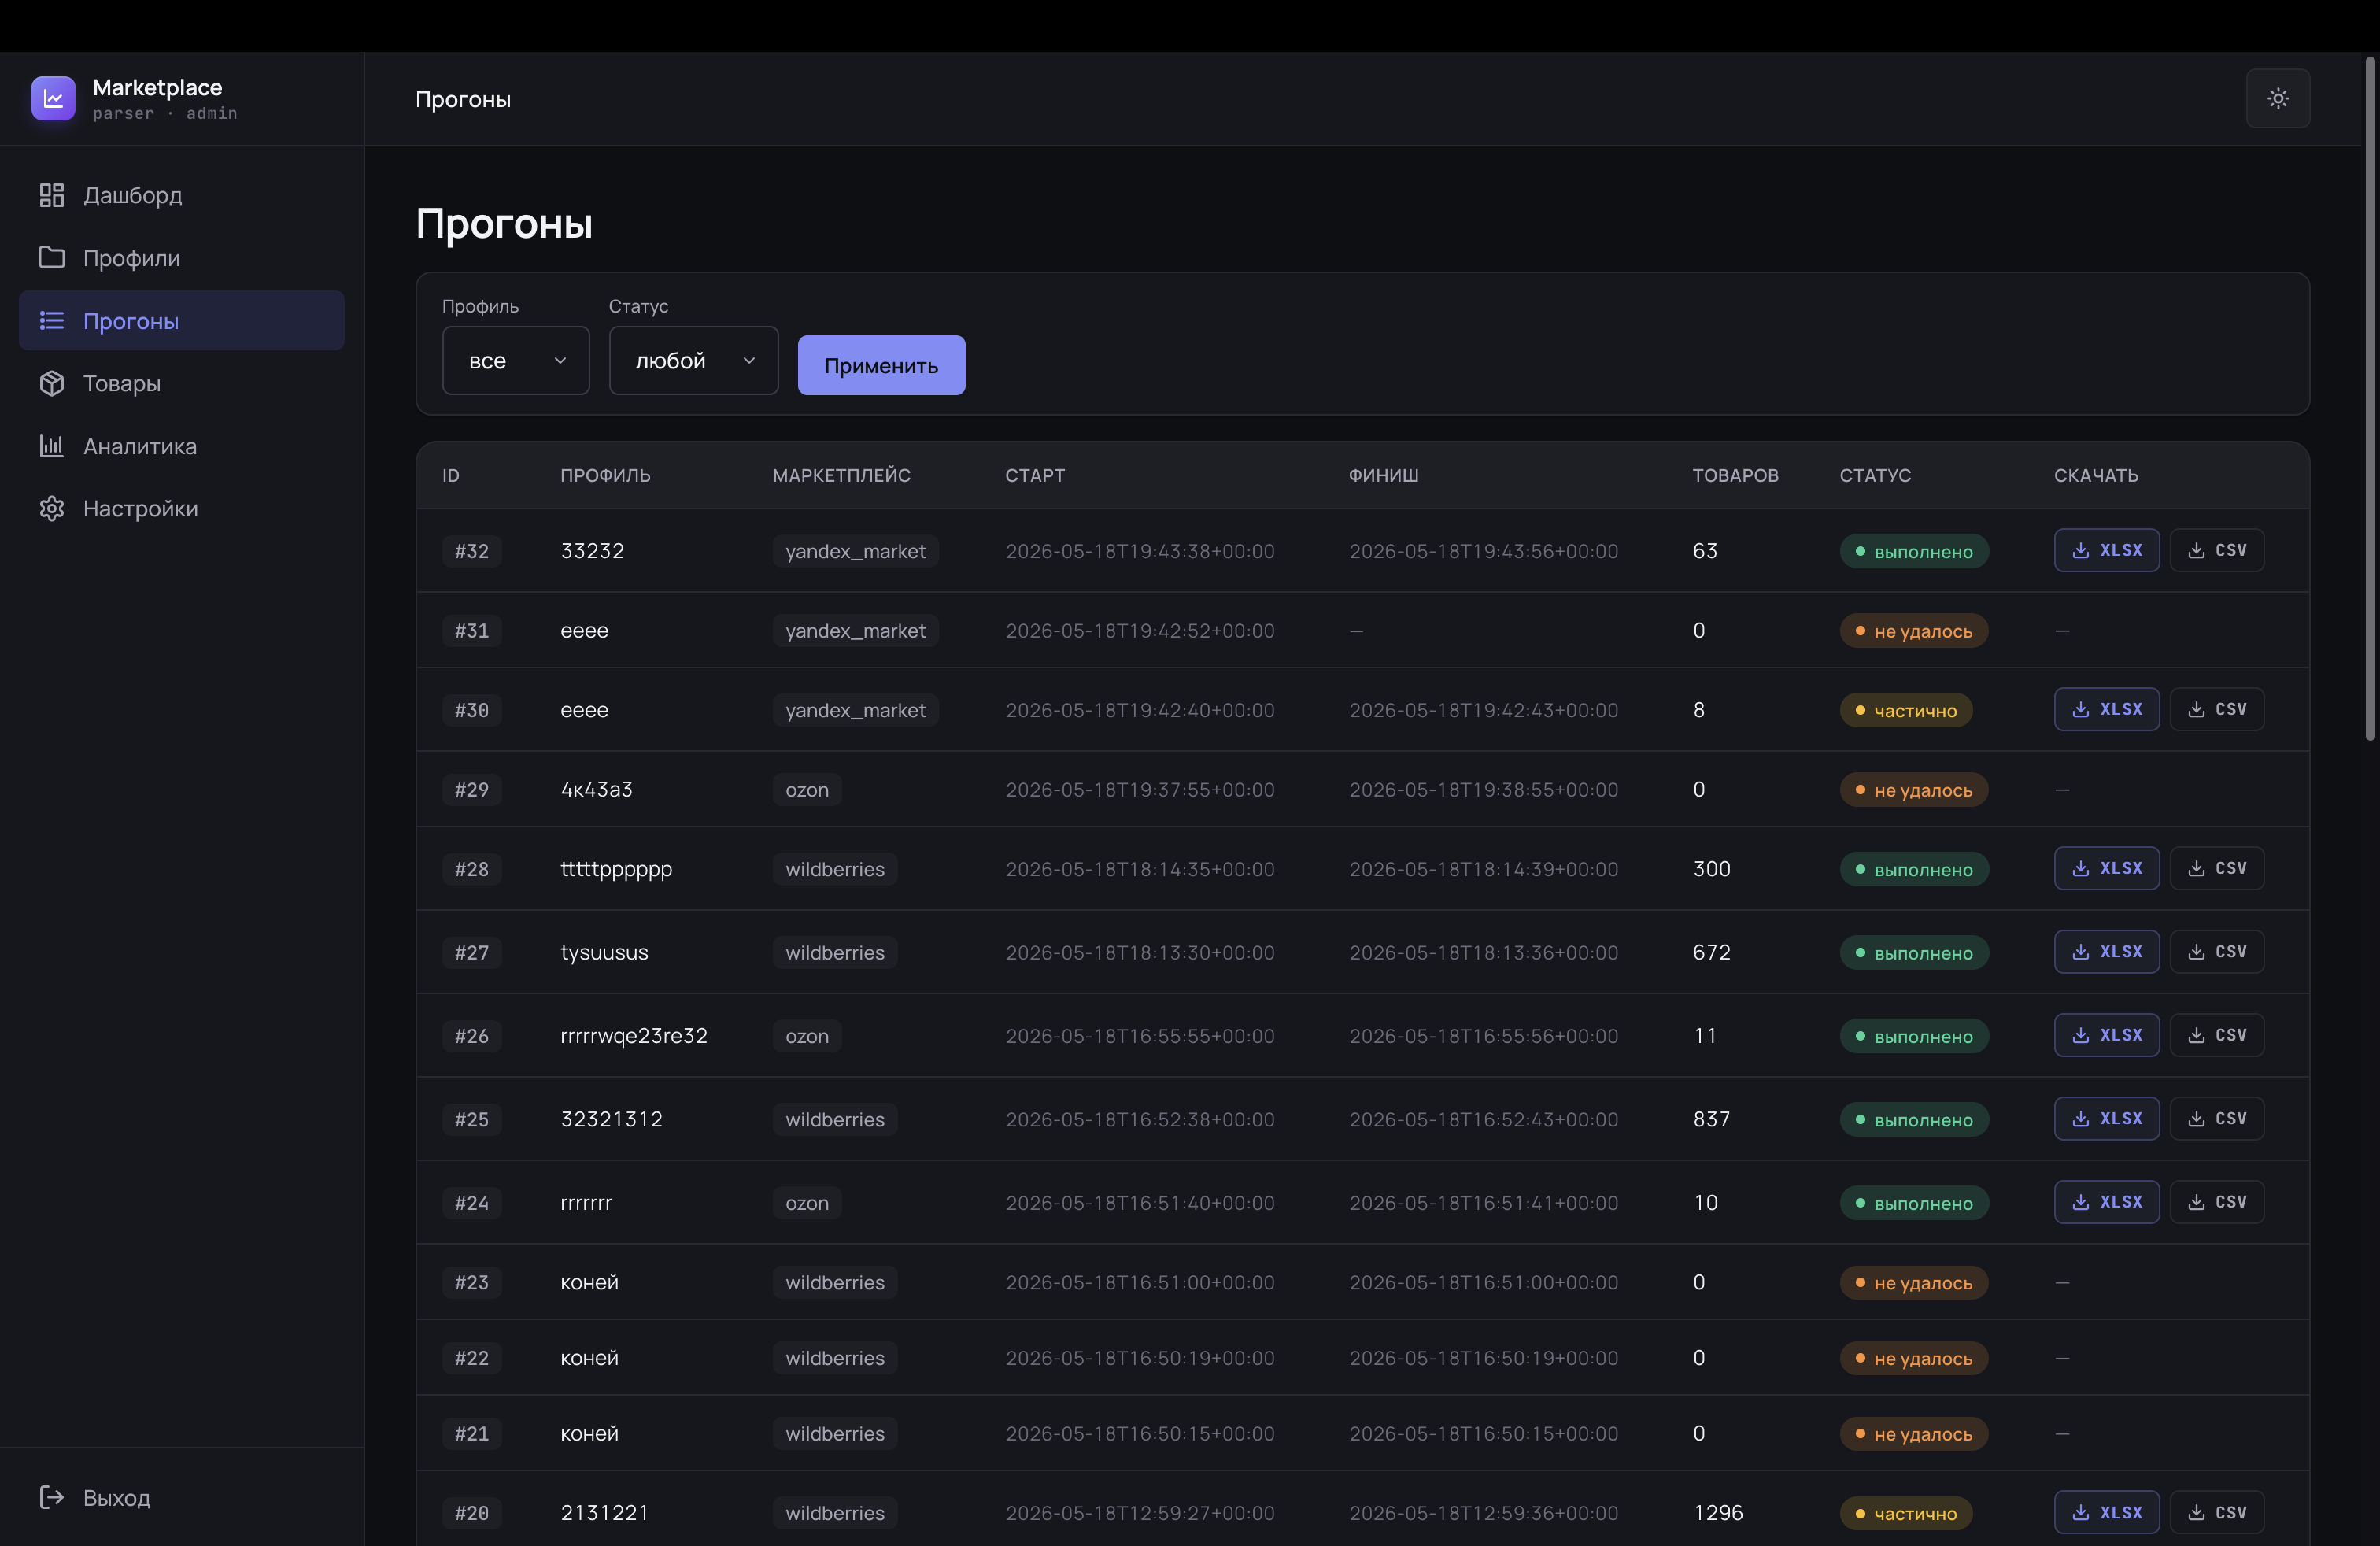Click the item count 1296

coord(1717,1513)
